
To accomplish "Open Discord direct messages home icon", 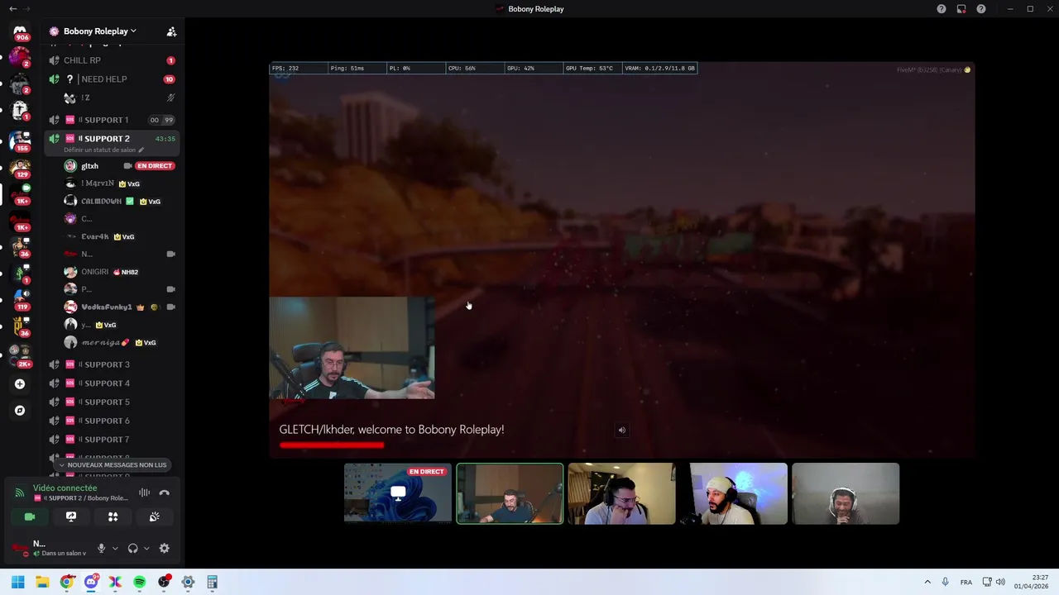I will [20, 31].
